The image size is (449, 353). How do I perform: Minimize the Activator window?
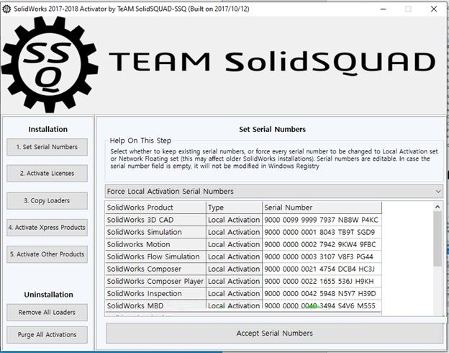[383, 9]
